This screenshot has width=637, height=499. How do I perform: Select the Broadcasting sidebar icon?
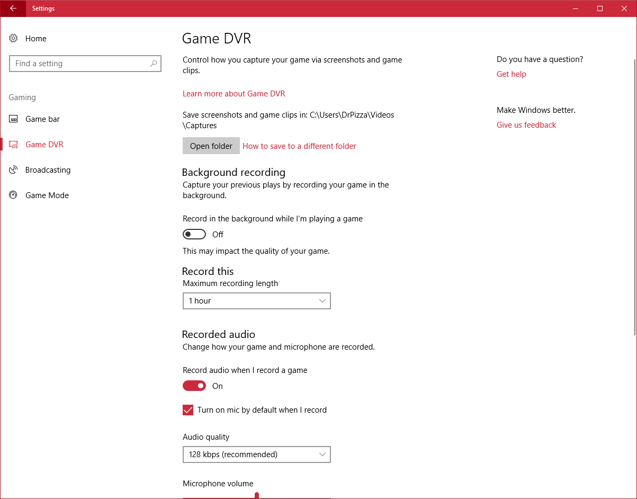point(13,170)
